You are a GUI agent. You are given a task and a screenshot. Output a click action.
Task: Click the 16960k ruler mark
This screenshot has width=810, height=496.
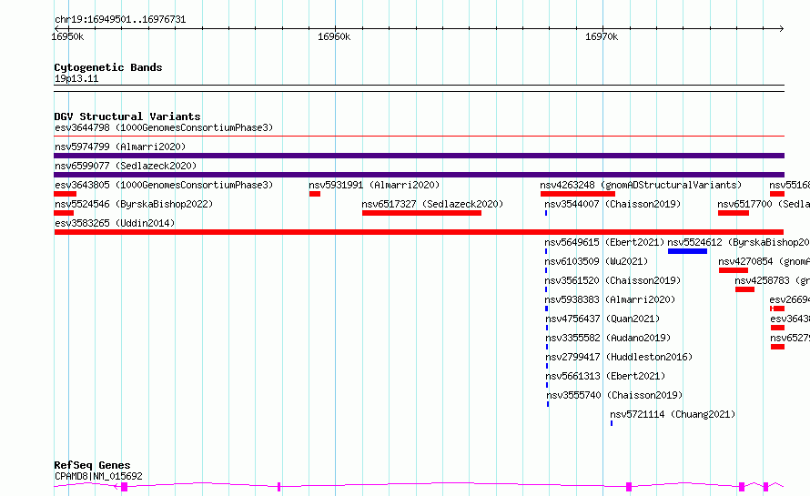pos(334,36)
